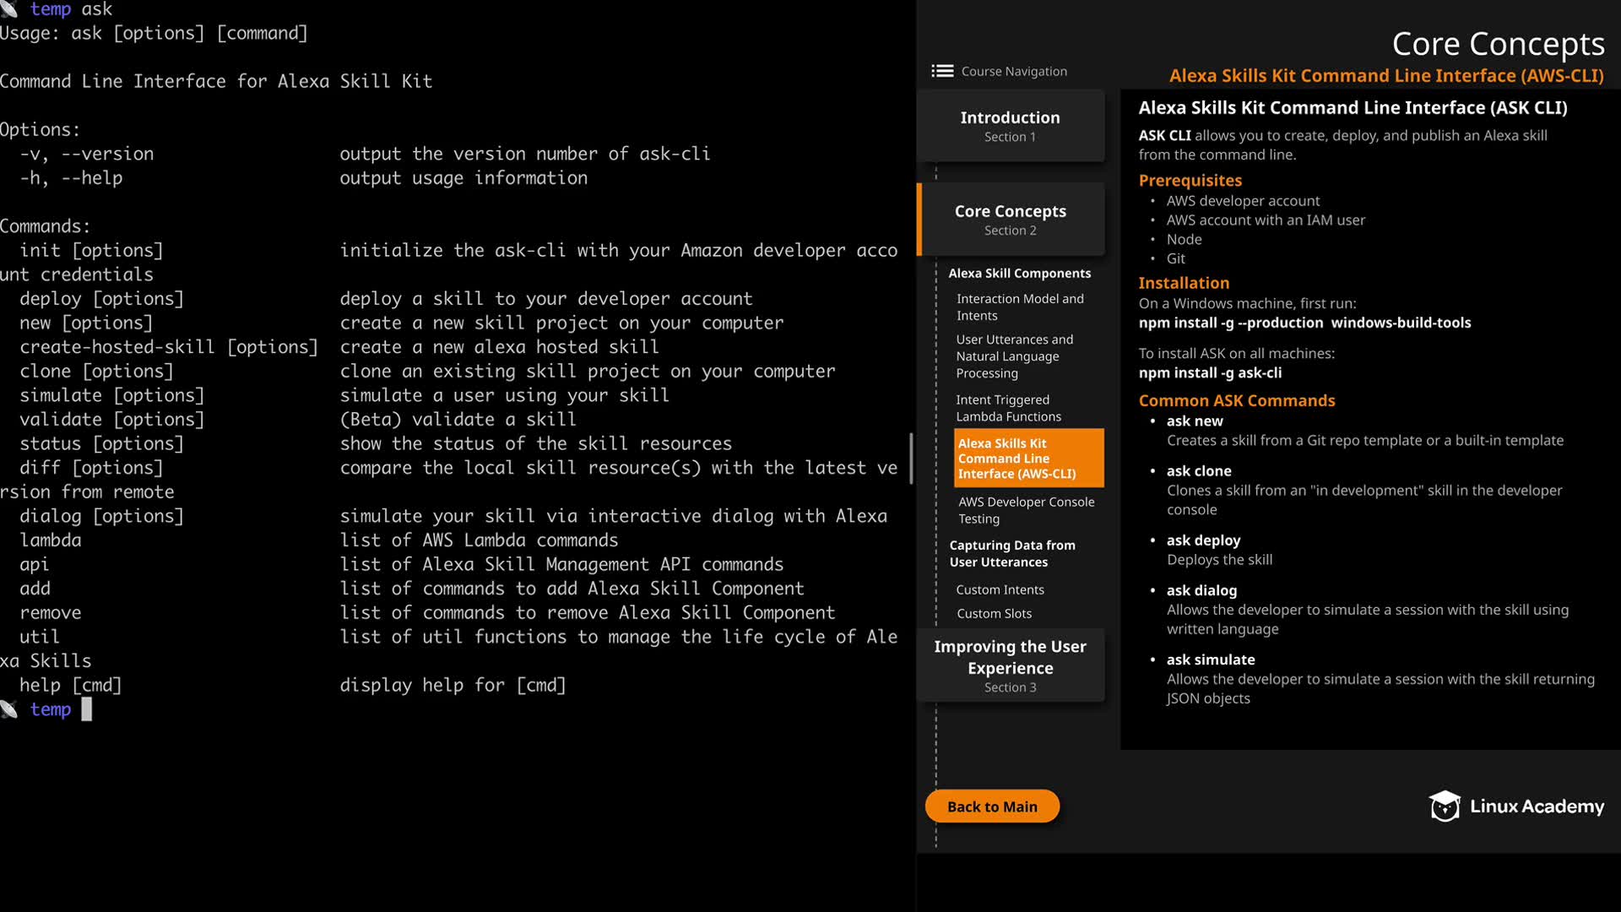
Task: Open the Custom Intents lesson
Action: coord(1000,589)
